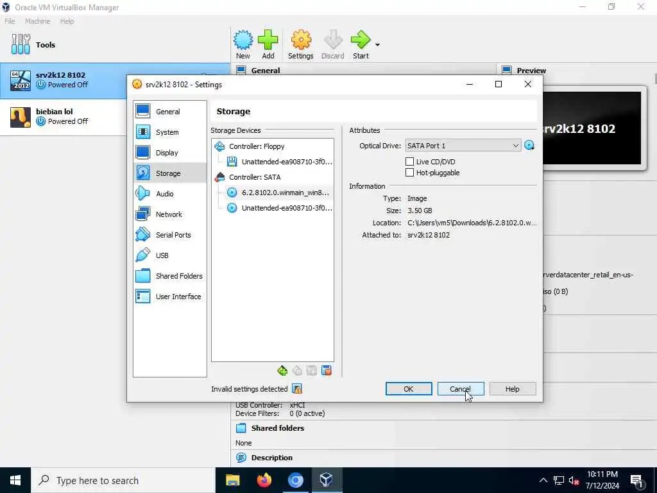Click the add storage controller icon
Screen dimensions: 657x493
[x=282, y=370]
